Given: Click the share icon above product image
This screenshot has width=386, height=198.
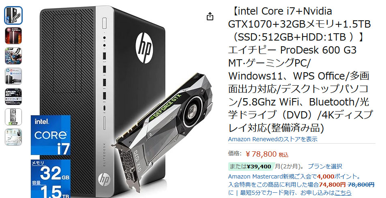Looking at the screenshot, I should (x=210, y=17).
